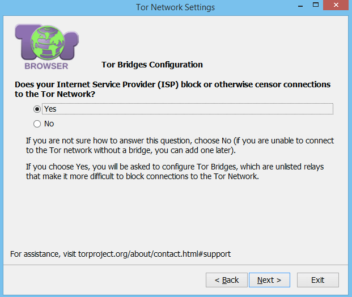Click the Tor Bridges Configuration heading

(x=151, y=65)
